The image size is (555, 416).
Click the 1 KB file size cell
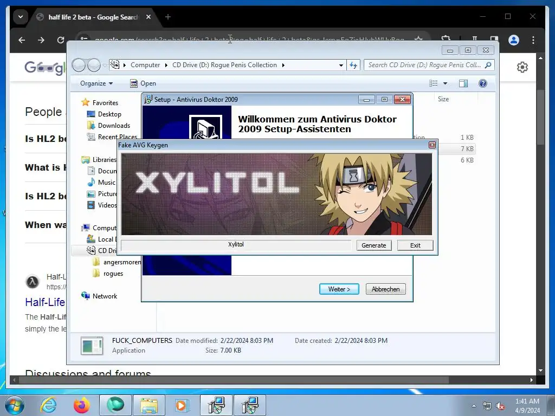(x=467, y=138)
